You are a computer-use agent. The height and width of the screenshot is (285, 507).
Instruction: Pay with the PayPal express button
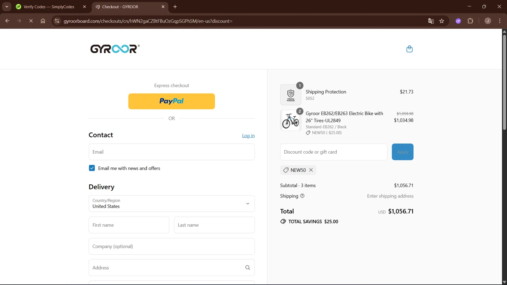(x=172, y=101)
